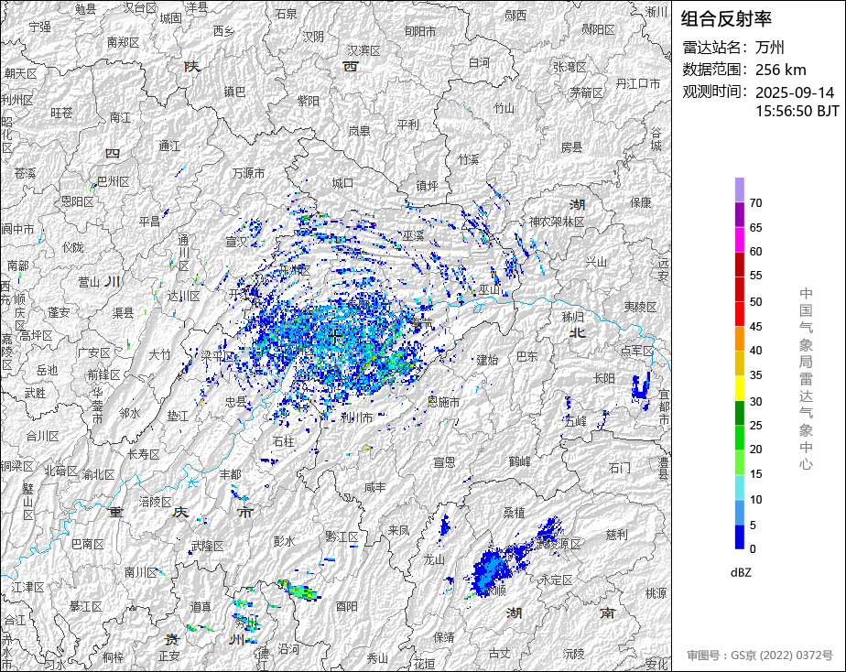Click the 宣汉 map label

tap(236, 242)
